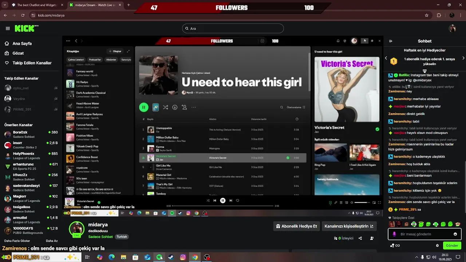Open Spotify from the Windows taskbar
The height and width of the screenshot is (262, 466).
(x=159, y=257)
